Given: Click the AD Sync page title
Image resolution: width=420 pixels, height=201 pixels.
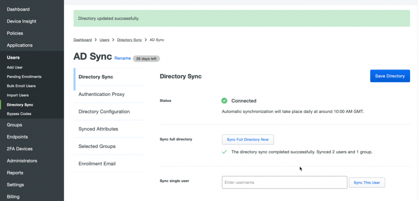Looking at the screenshot, I should (92, 56).
